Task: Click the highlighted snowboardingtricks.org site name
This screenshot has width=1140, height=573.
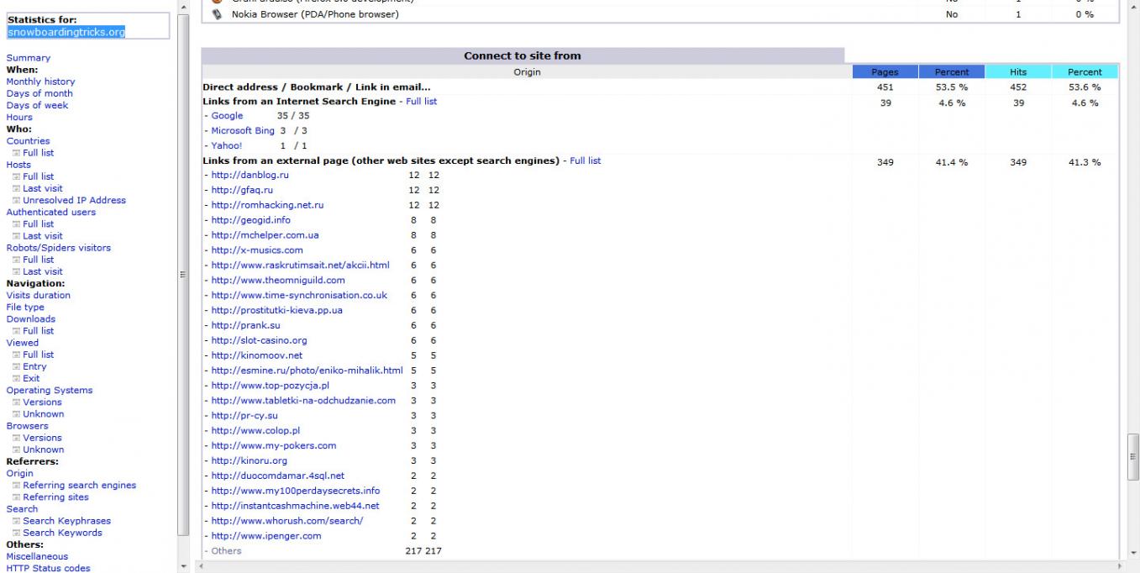Action: [x=66, y=32]
